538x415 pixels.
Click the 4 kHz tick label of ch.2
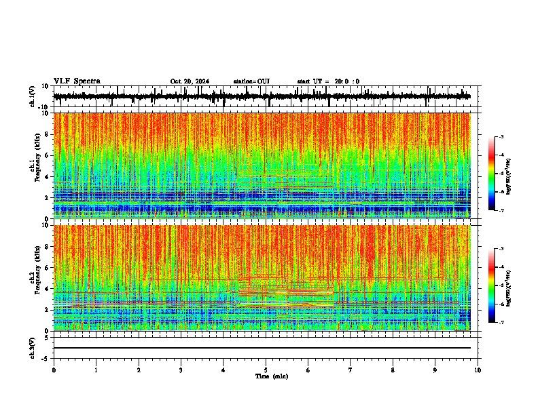click(x=48, y=289)
